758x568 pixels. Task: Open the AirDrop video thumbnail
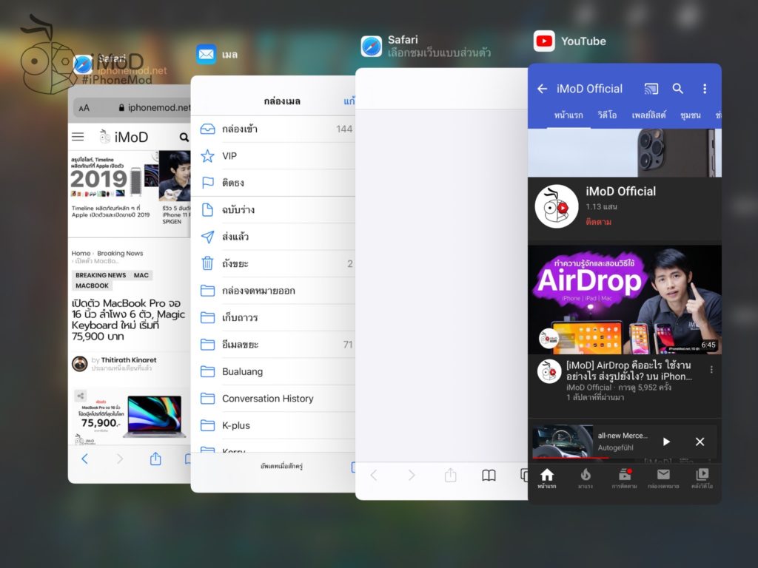click(x=624, y=300)
